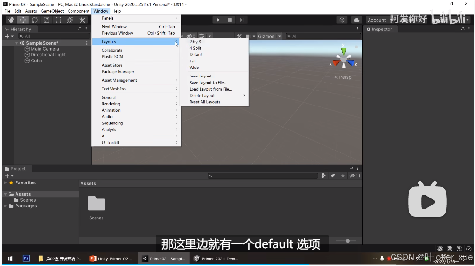Collapse the Assets folder node

pyautogui.click(x=6, y=194)
